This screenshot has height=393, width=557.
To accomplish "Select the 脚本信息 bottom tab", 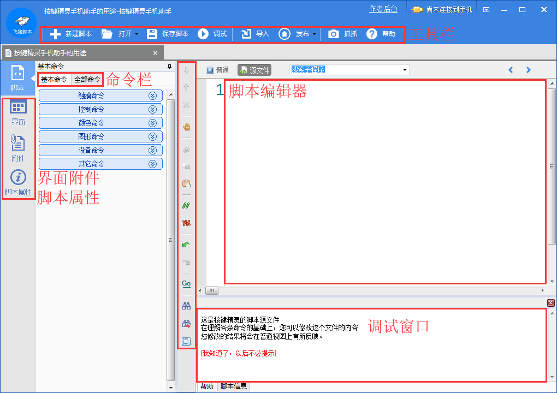I will click(233, 386).
